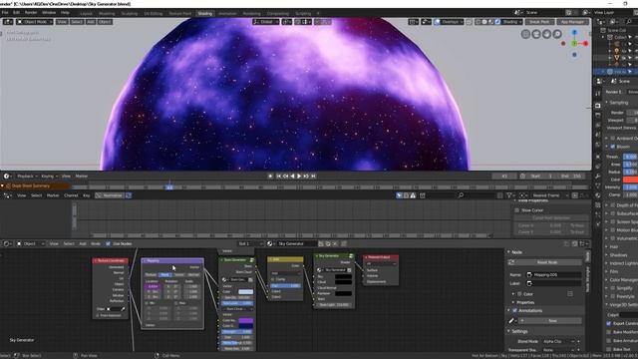Image resolution: width=638 pixels, height=359 pixels.
Task: Click the auto keying record button
Action: [270, 176]
